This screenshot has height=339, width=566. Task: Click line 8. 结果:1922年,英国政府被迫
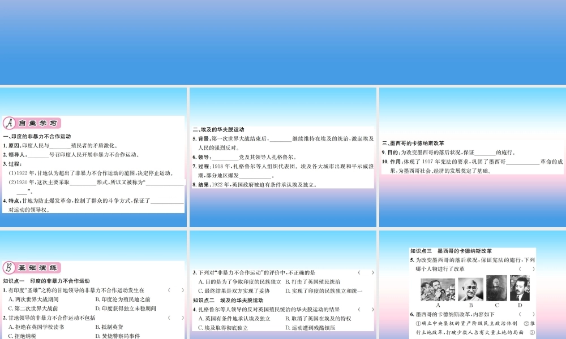tap(255, 185)
